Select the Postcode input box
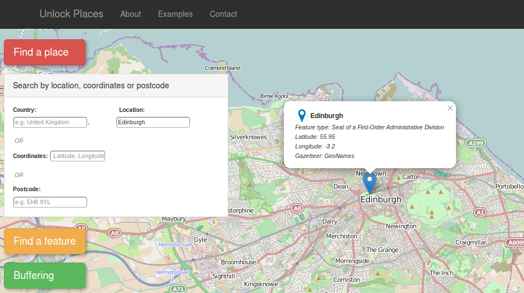Screen dimensions: 524x293 50,202
